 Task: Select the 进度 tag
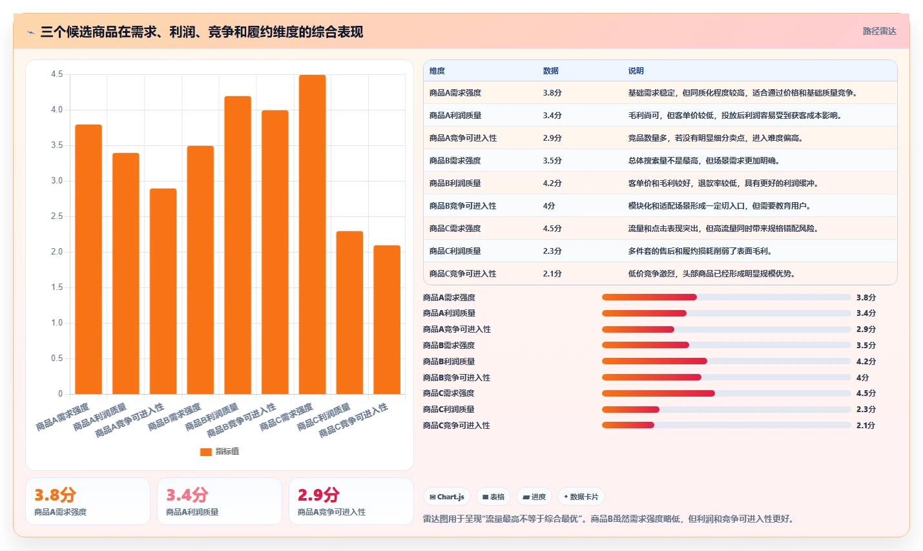(x=534, y=497)
